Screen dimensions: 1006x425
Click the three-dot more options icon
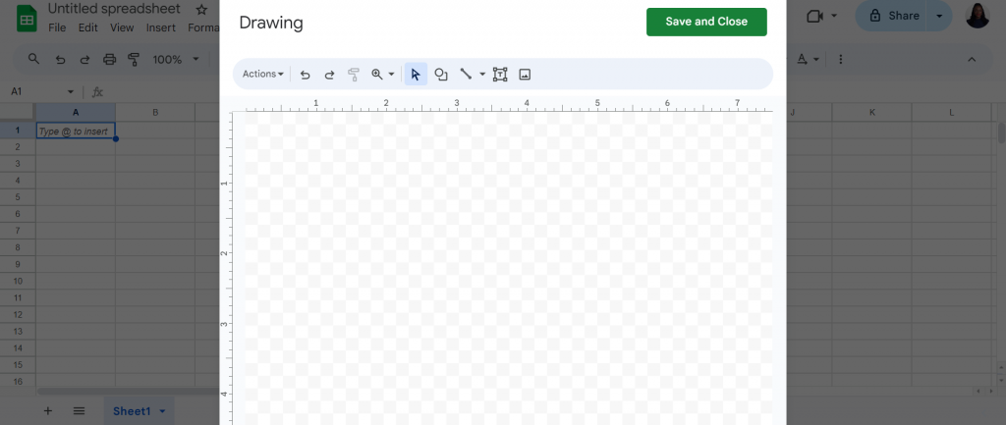tap(841, 60)
